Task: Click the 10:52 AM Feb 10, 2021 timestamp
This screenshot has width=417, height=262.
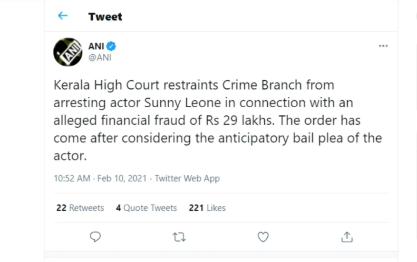Action: [x=100, y=178]
